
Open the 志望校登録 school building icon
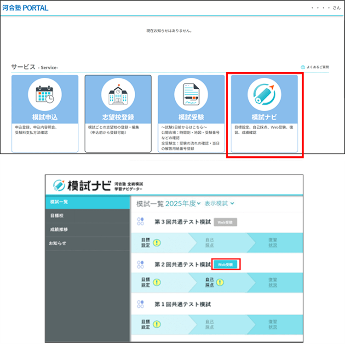coord(118,94)
